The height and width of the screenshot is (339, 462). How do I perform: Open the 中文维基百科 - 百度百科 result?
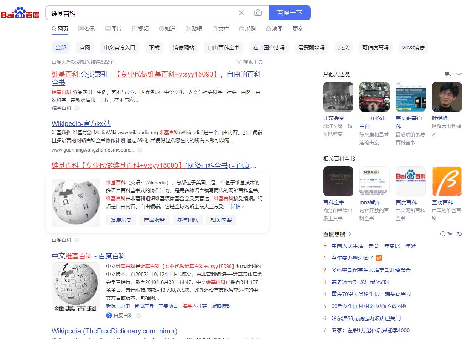(x=89, y=256)
